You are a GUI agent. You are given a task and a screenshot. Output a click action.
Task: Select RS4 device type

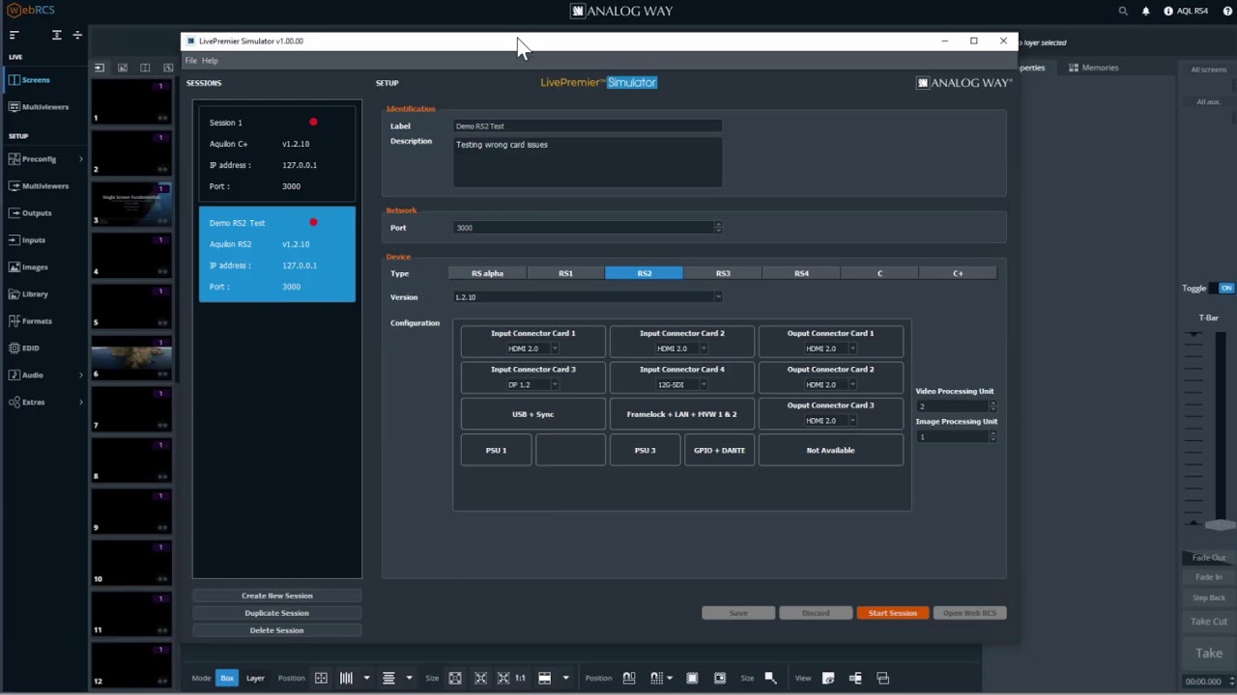tap(801, 273)
